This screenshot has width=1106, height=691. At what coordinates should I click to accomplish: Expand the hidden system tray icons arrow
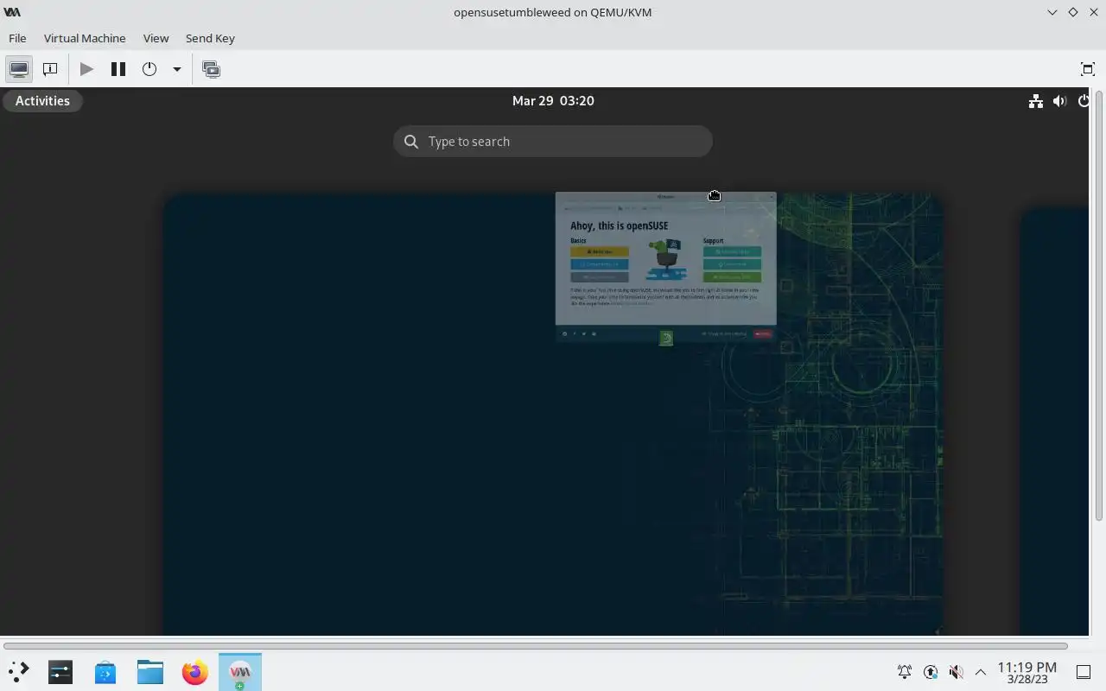[x=981, y=671]
